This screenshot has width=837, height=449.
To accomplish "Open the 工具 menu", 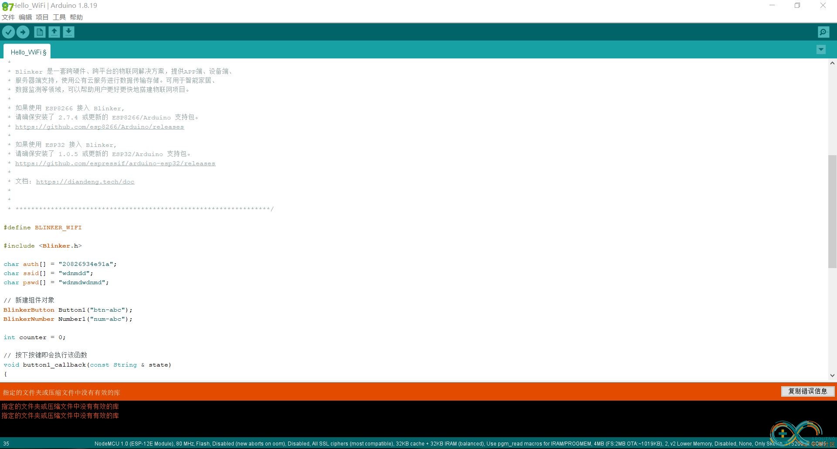I will click(59, 17).
